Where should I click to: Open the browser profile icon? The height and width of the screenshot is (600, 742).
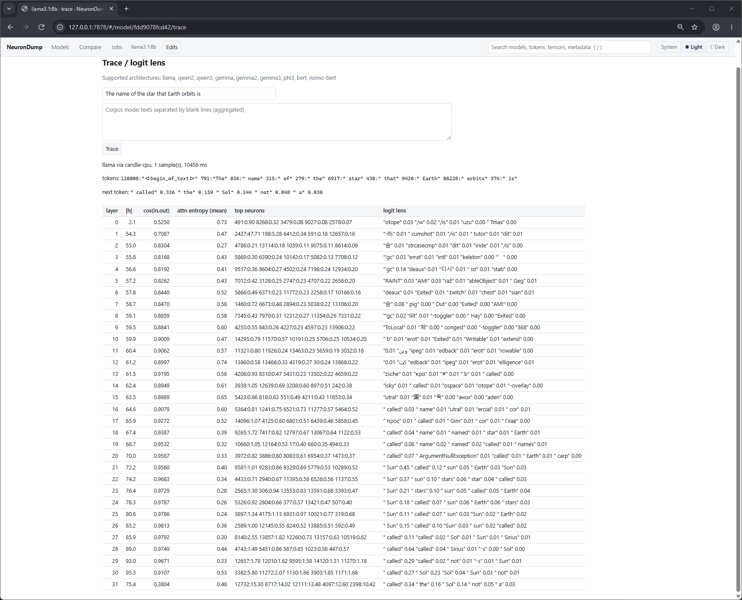pos(716,27)
